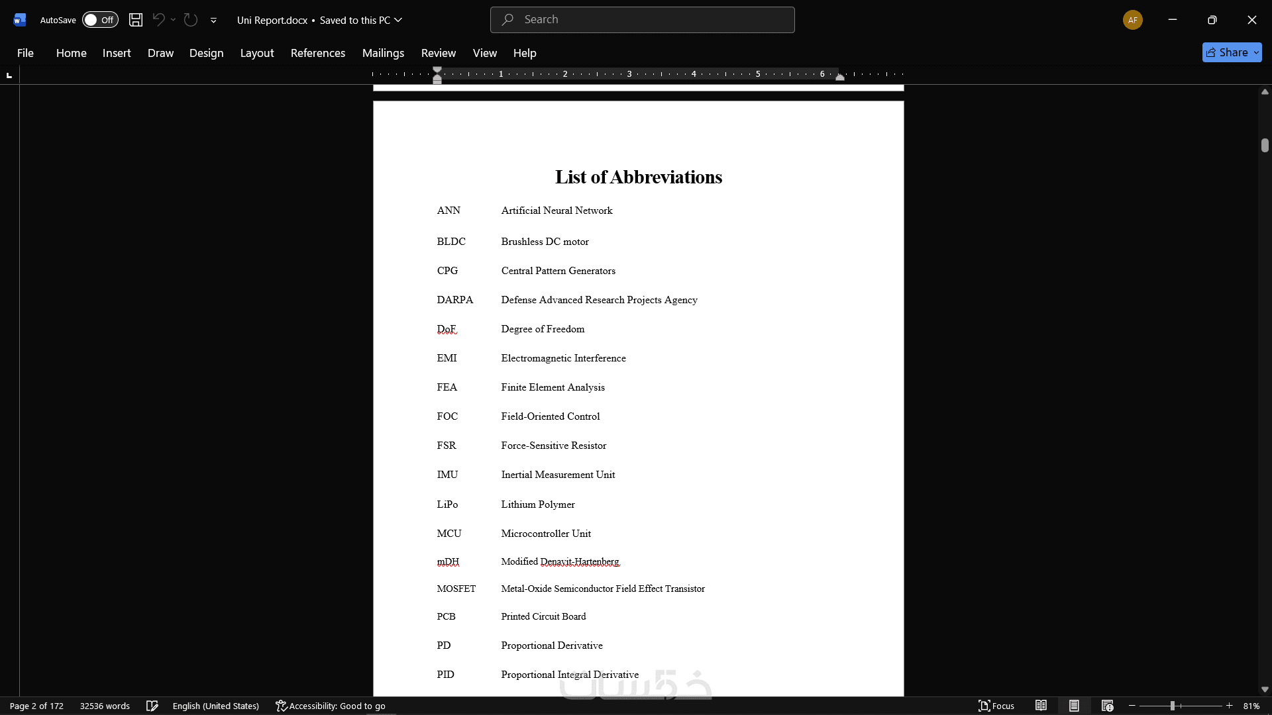Image resolution: width=1272 pixels, height=715 pixels.
Task: Open spelling and proofing status icon
Action: [152, 706]
